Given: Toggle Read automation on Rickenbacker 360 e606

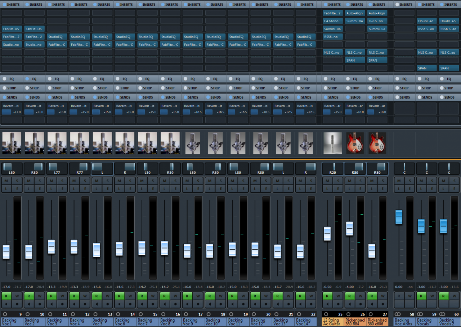Looking at the screenshot, I should (372, 296).
